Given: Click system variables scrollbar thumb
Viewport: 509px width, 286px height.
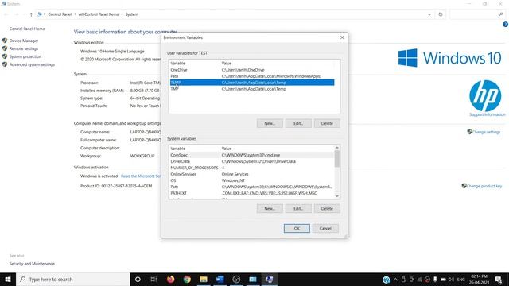Looking at the screenshot, I should point(337,159).
